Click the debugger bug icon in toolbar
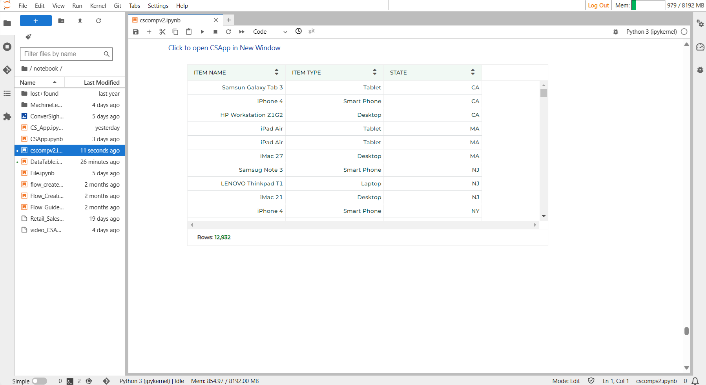This screenshot has height=385, width=706. pos(616,32)
